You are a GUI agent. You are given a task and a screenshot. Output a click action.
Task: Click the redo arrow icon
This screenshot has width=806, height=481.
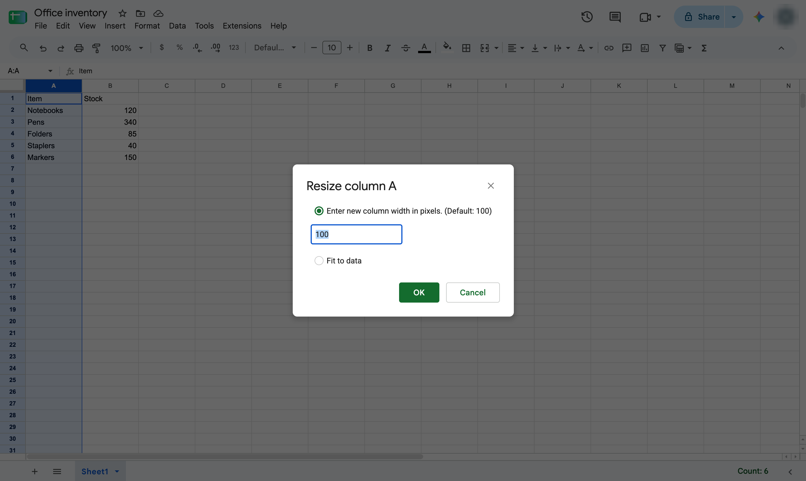[61, 48]
